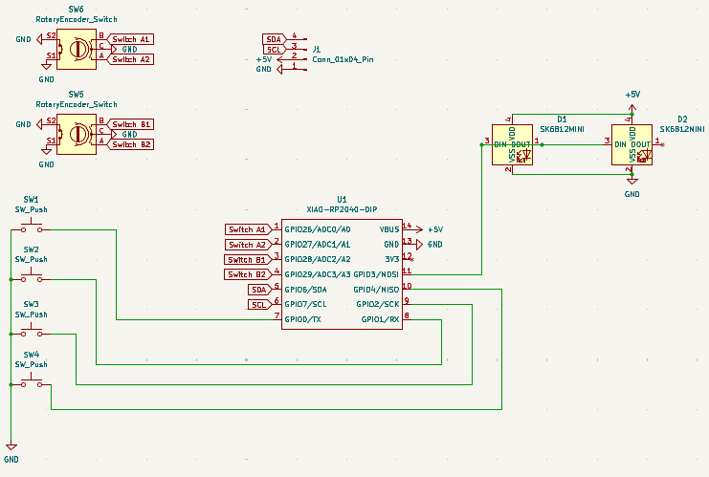
Task: Click 'RotaryEncoder_Switch' value text under SW5
Action: pyautogui.click(x=77, y=104)
